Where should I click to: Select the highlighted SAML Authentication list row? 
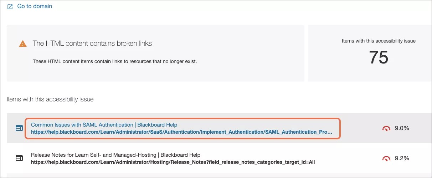tap(356, 128)
